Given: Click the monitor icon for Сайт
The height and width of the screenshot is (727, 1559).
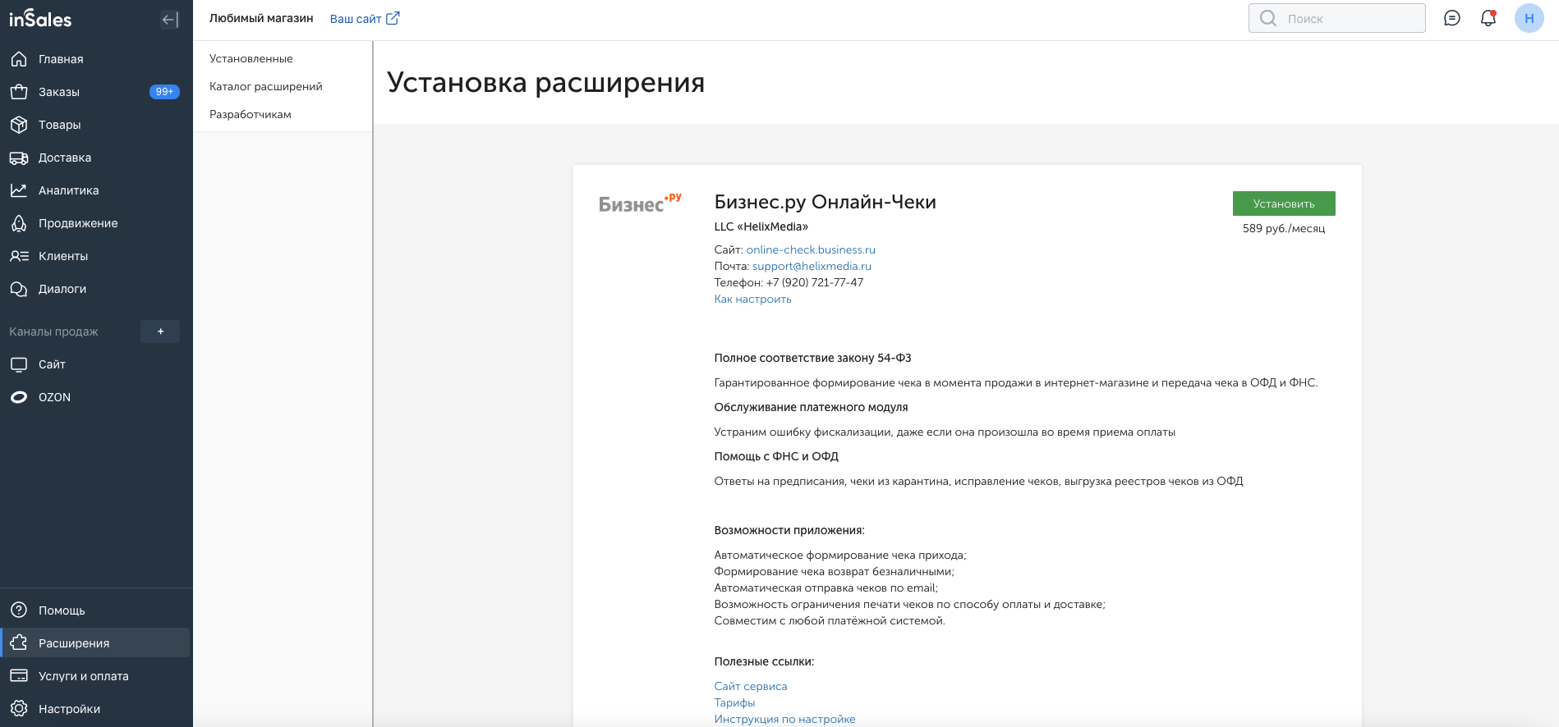Looking at the screenshot, I should [x=19, y=364].
